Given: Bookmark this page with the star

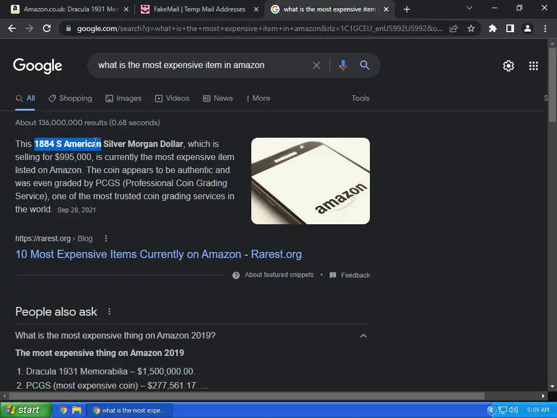Looking at the screenshot, I should click(x=471, y=28).
